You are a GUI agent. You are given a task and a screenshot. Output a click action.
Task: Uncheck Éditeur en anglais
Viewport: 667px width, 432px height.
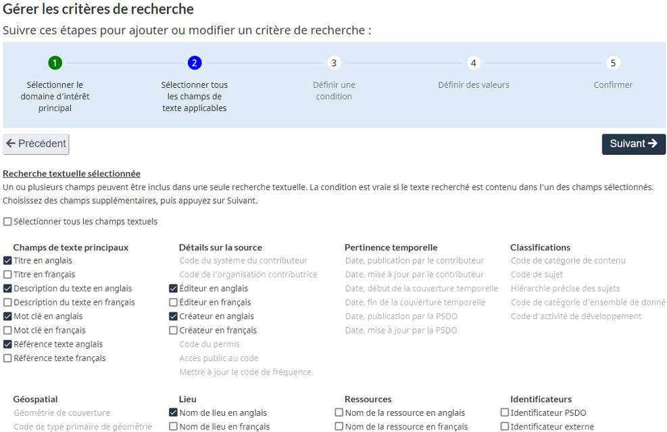pyautogui.click(x=174, y=288)
